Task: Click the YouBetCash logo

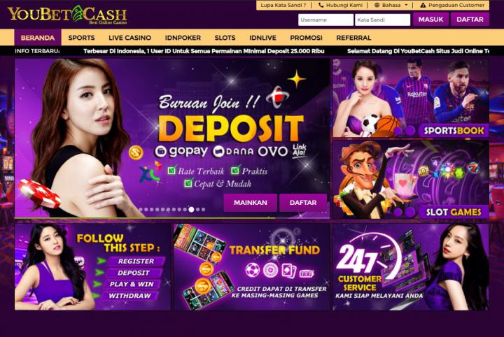Action: 67,15
